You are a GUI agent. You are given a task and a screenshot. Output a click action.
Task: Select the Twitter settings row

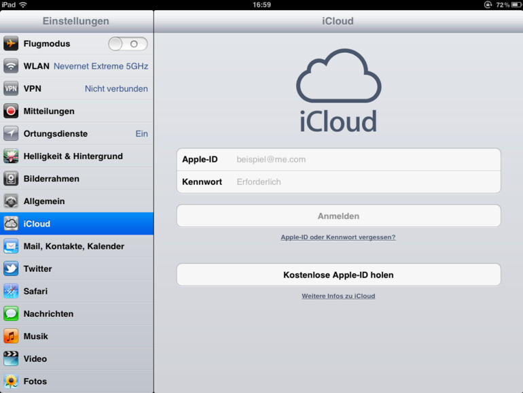click(x=77, y=269)
